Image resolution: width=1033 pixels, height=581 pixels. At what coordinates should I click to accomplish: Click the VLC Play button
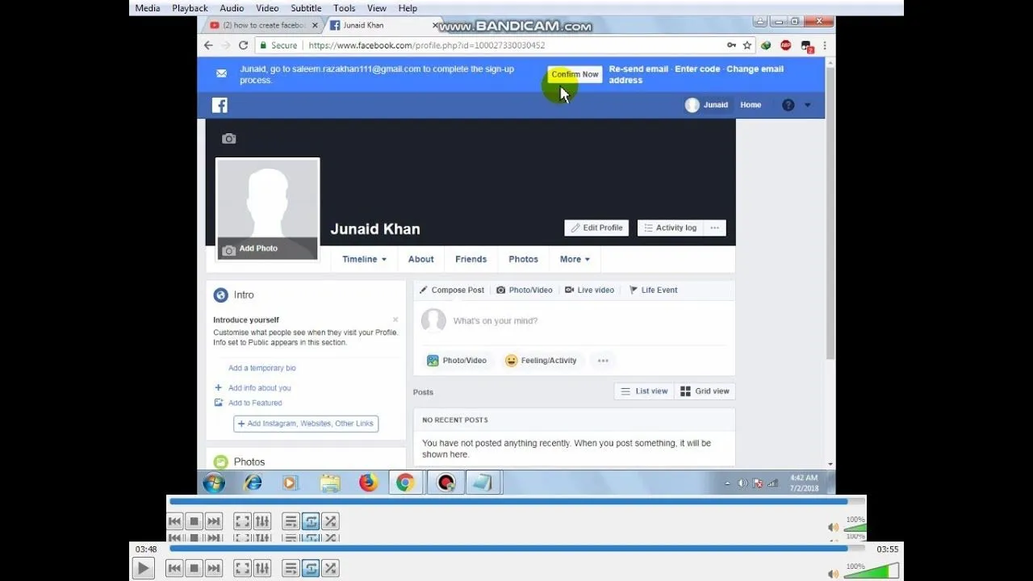143,569
